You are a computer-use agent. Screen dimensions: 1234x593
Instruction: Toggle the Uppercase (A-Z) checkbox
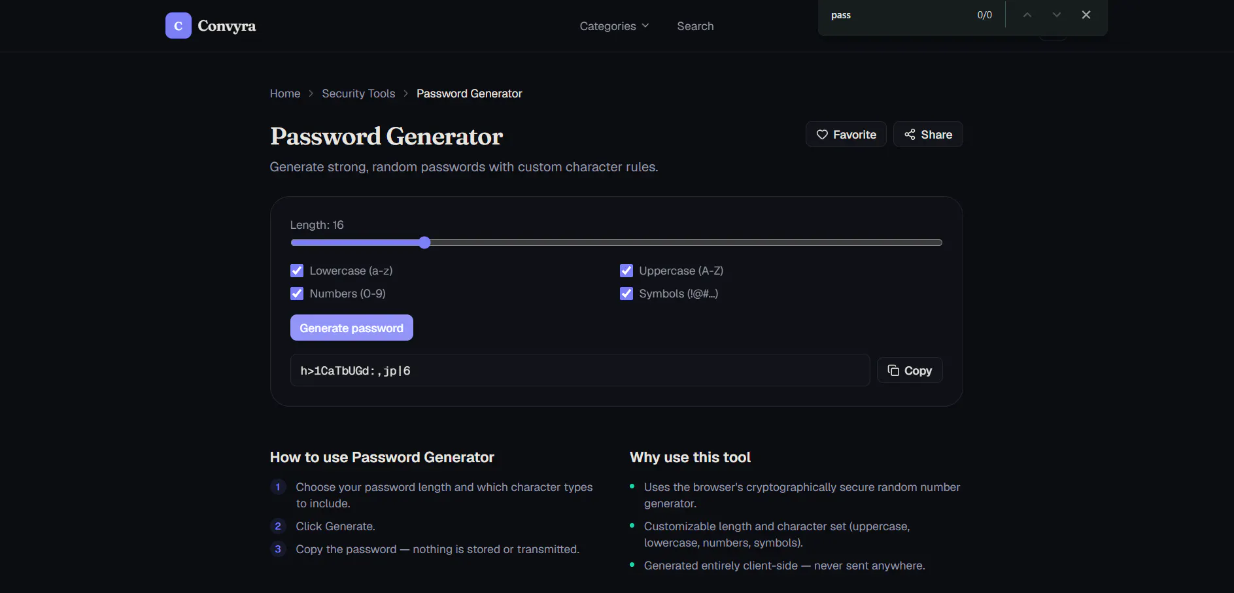pos(626,271)
